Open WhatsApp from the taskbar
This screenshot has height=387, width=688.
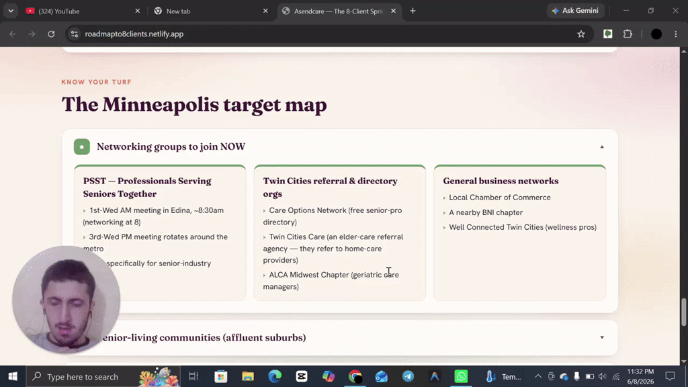461,376
